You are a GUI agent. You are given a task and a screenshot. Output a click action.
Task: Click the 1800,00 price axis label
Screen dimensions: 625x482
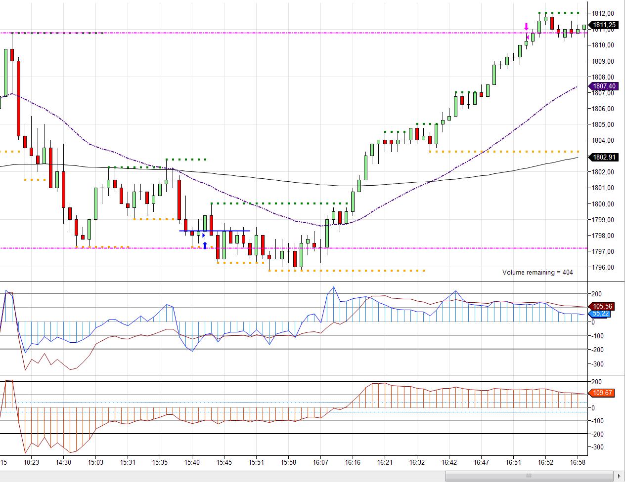[603, 204]
